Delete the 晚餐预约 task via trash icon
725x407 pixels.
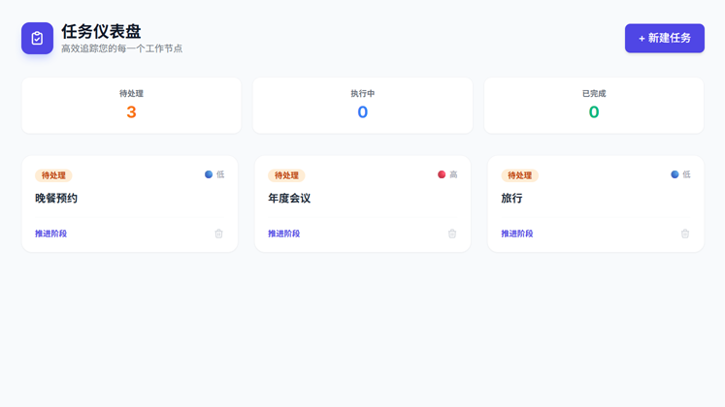[x=218, y=234]
